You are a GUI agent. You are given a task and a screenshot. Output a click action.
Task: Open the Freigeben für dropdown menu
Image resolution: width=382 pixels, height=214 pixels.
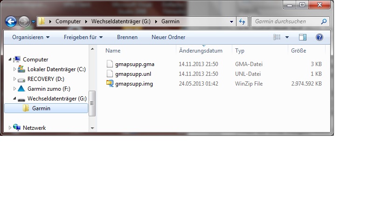coord(83,37)
